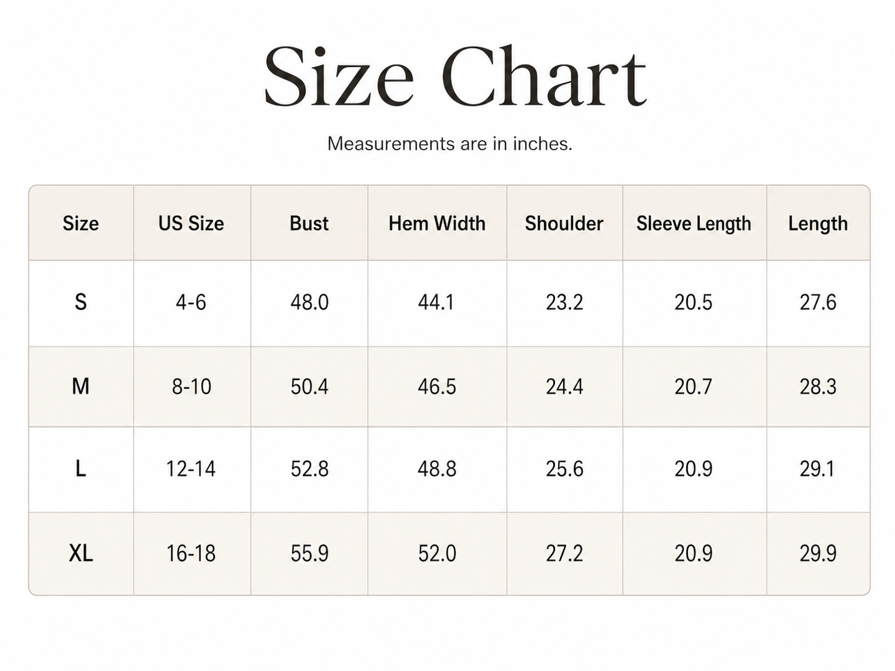This screenshot has height=671, width=895.
Task: Select the Bust column header
Action: (309, 223)
